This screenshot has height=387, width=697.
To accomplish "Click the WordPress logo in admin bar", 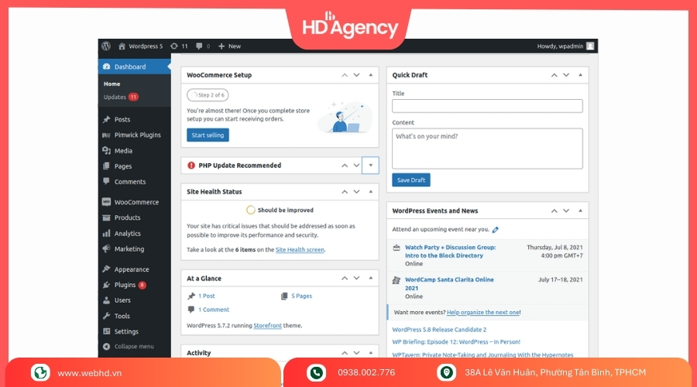I will coord(106,46).
